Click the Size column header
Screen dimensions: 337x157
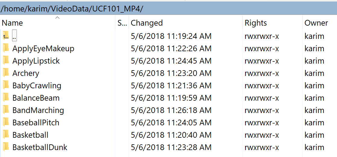122,23
